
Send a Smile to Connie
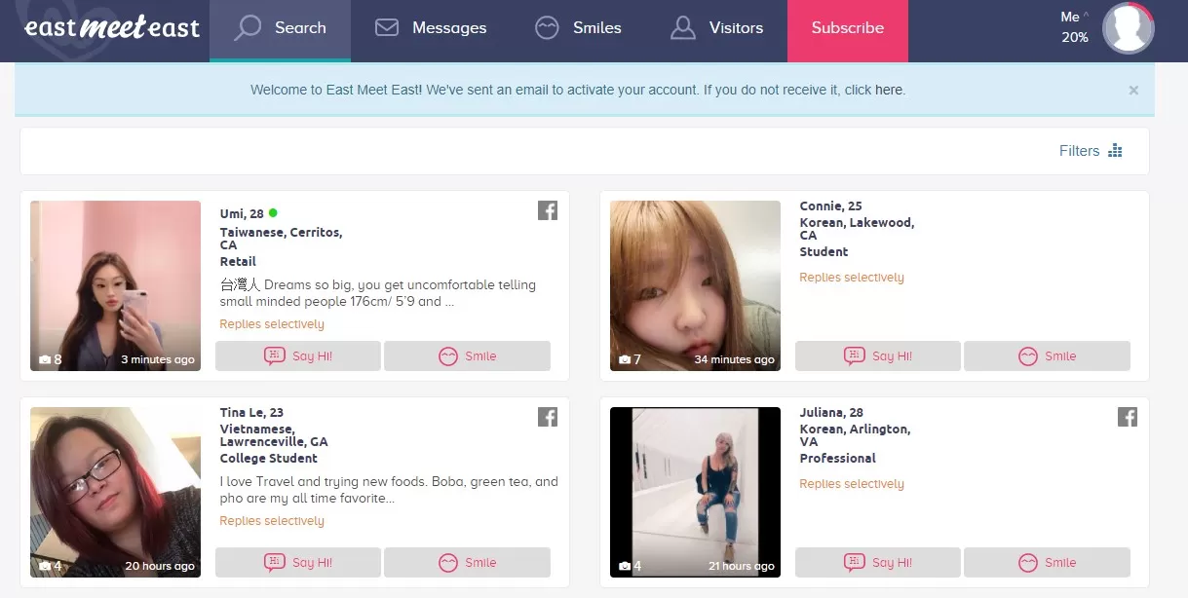click(1047, 356)
